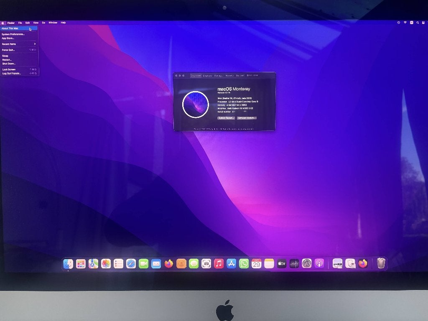Open the Mail app in Dock
428x321 pixels.
[156, 264]
